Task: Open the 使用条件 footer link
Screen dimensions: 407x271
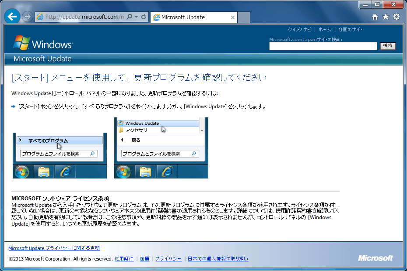Action: pos(124,259)
